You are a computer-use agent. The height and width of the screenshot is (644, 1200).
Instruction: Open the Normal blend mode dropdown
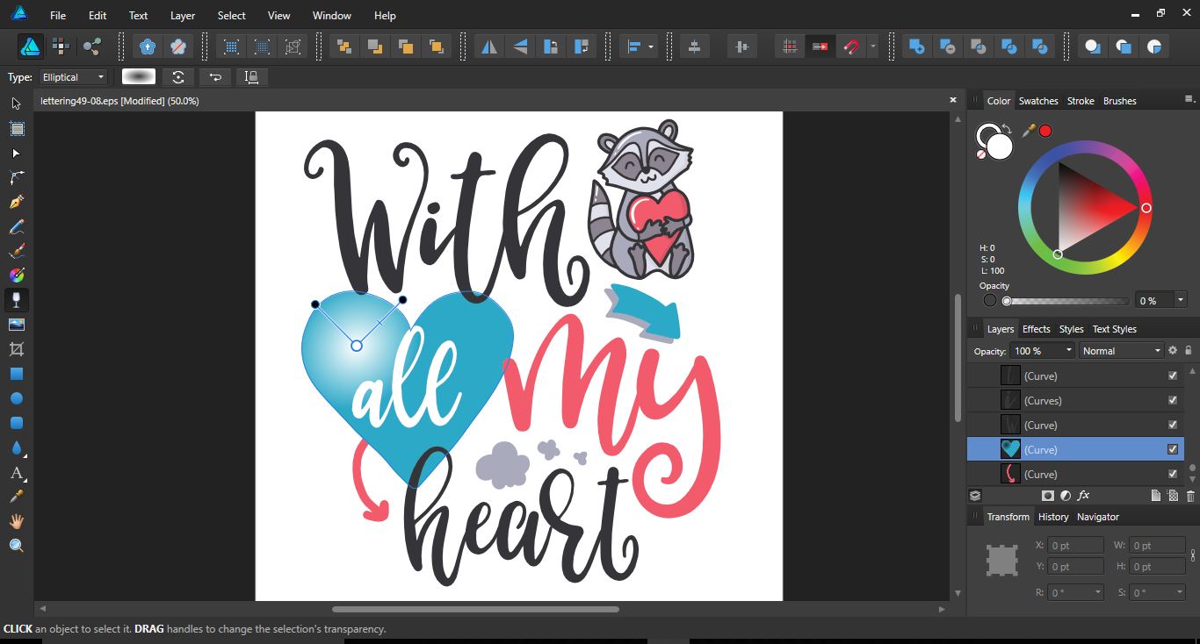[x=1121, y=350]
